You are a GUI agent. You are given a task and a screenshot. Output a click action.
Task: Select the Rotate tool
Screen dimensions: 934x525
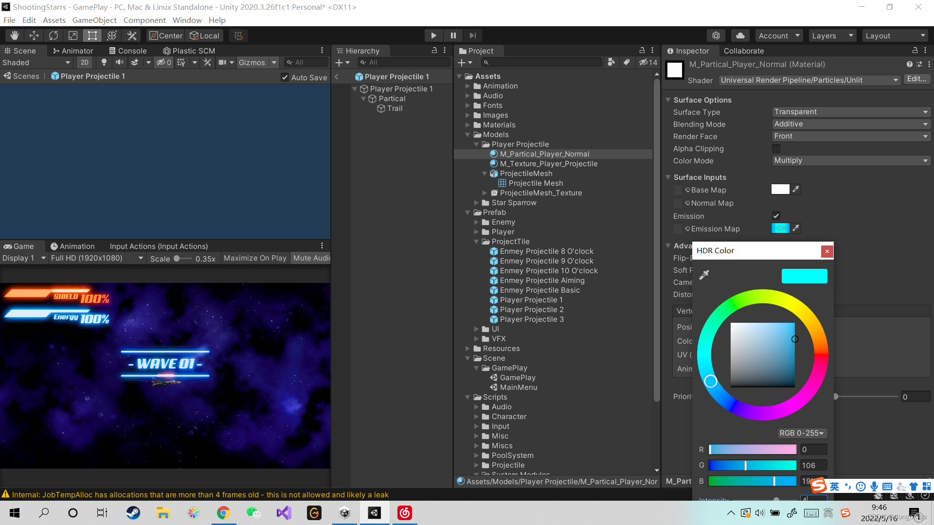click(x=54, y=35)
